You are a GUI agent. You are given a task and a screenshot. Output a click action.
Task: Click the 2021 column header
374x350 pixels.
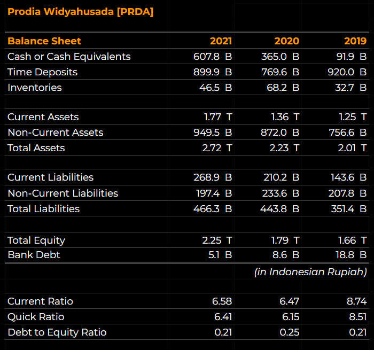point(221,41)
